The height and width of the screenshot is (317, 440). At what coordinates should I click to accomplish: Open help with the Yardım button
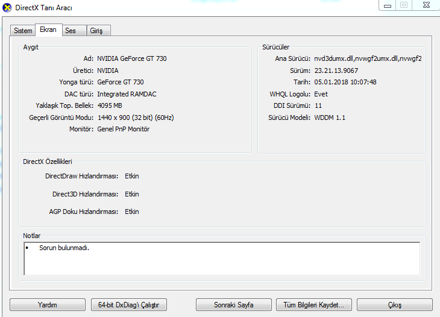[x=48, y=305]
